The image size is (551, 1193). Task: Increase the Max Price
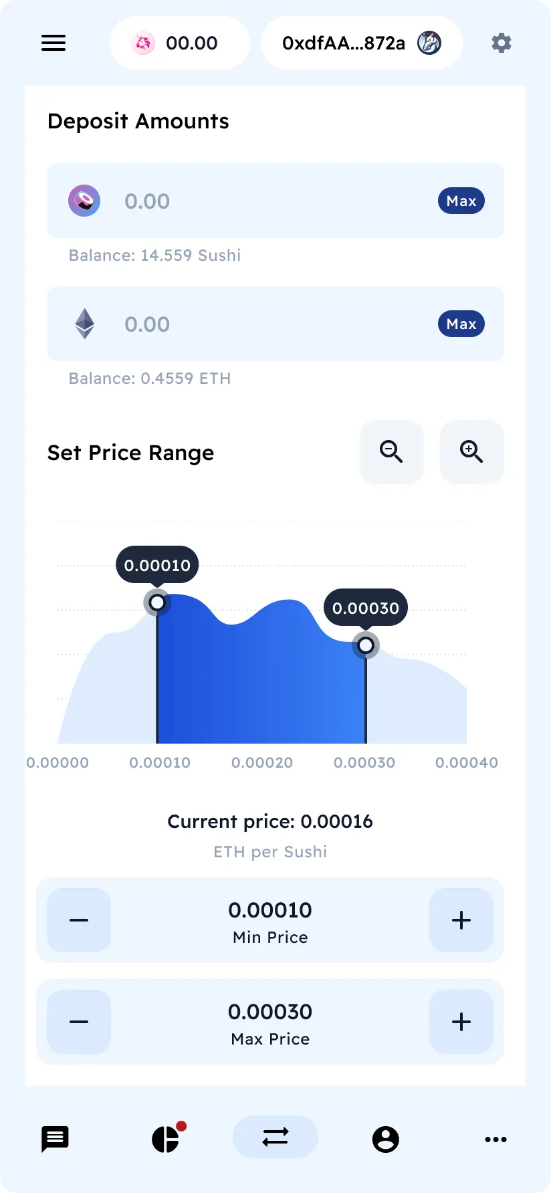(x=461, y=1022)
